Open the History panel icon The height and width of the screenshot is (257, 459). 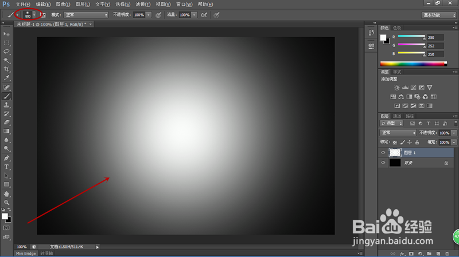coord(371,33)
